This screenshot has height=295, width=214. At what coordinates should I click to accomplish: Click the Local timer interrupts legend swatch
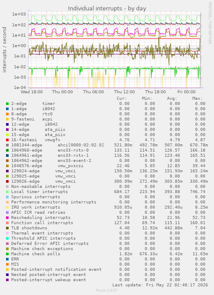(x=7, y=192)
